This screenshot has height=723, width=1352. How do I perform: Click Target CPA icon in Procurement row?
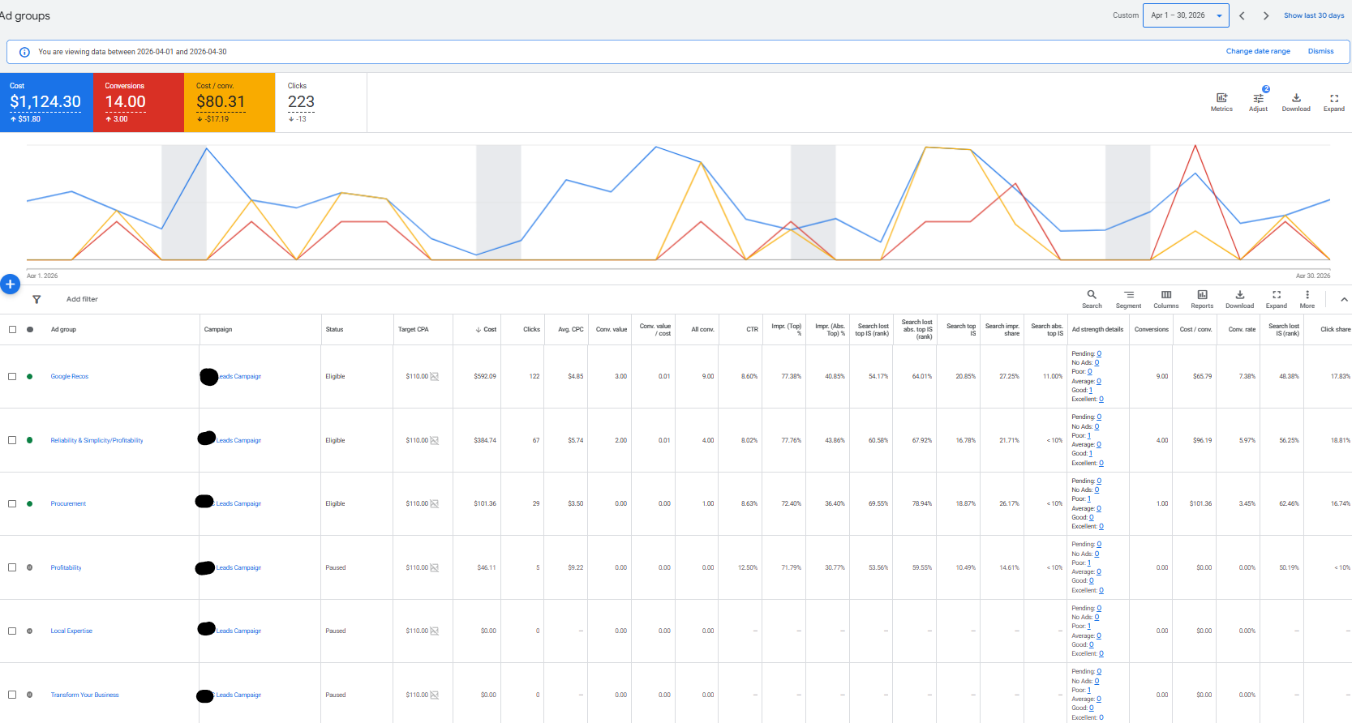435,503
